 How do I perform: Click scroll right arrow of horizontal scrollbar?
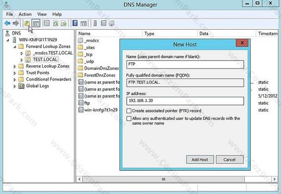coord(274,179)
